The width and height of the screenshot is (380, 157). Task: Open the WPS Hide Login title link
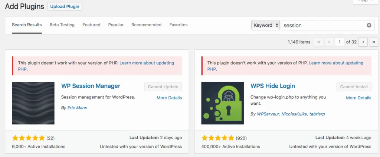273,86
